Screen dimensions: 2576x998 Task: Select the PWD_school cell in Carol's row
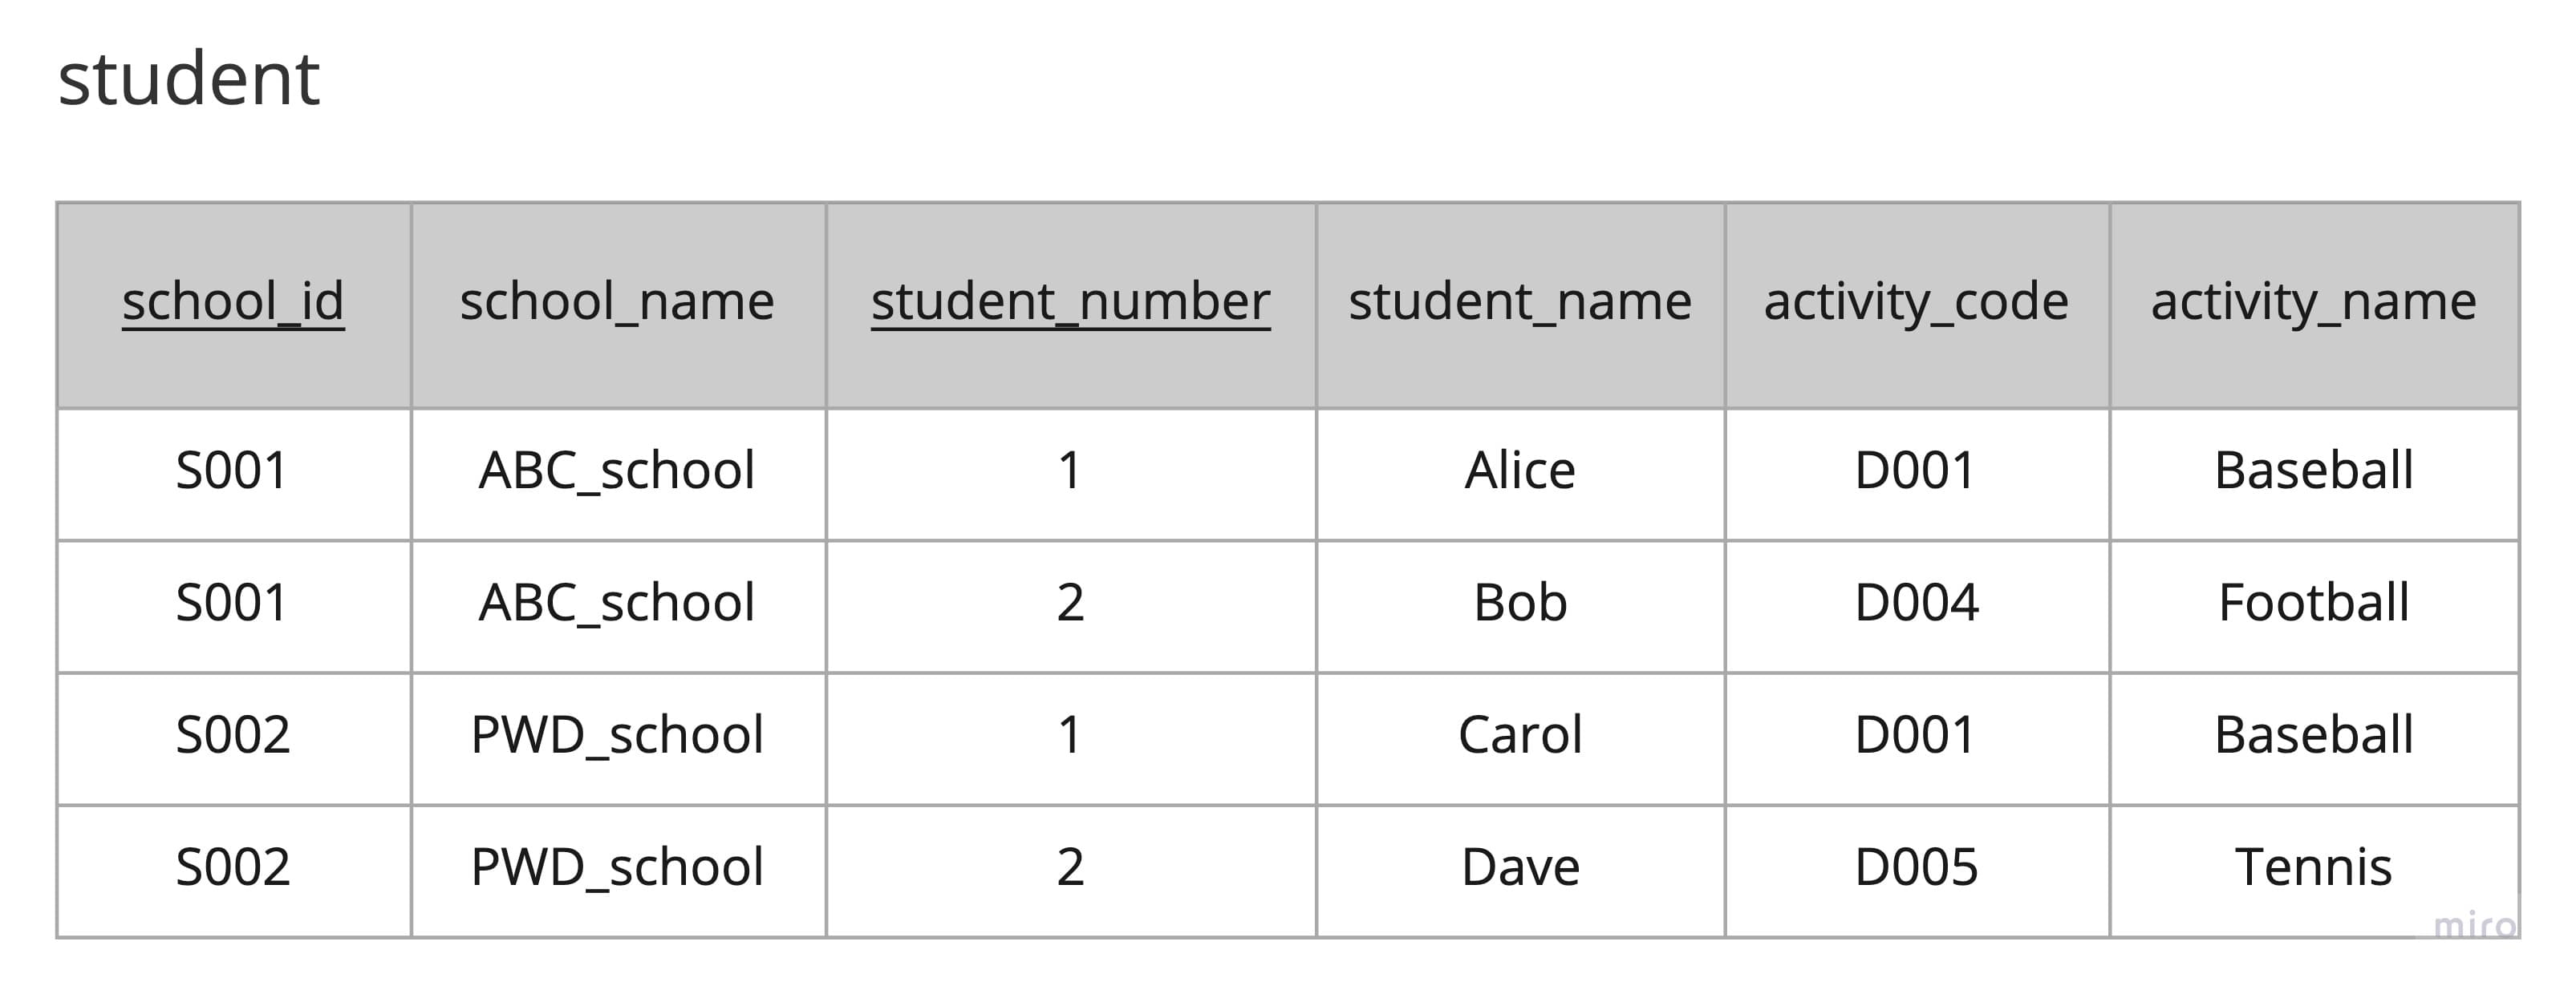(617, 735)
